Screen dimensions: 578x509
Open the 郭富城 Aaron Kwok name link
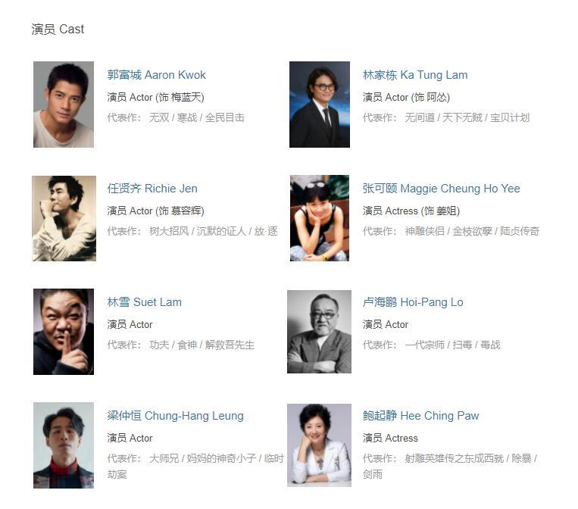click(x=156, y=75)
